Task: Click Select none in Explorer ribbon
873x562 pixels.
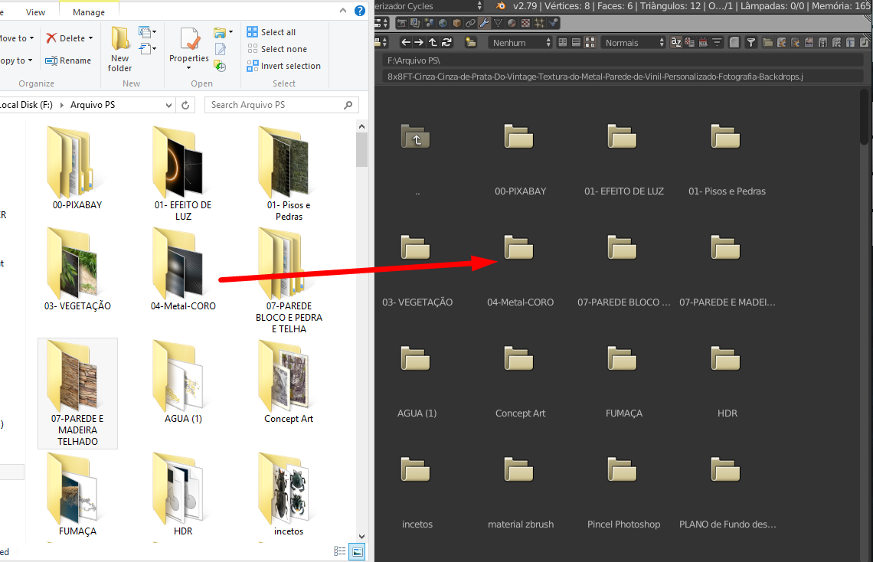Action: tap(277, 49)
